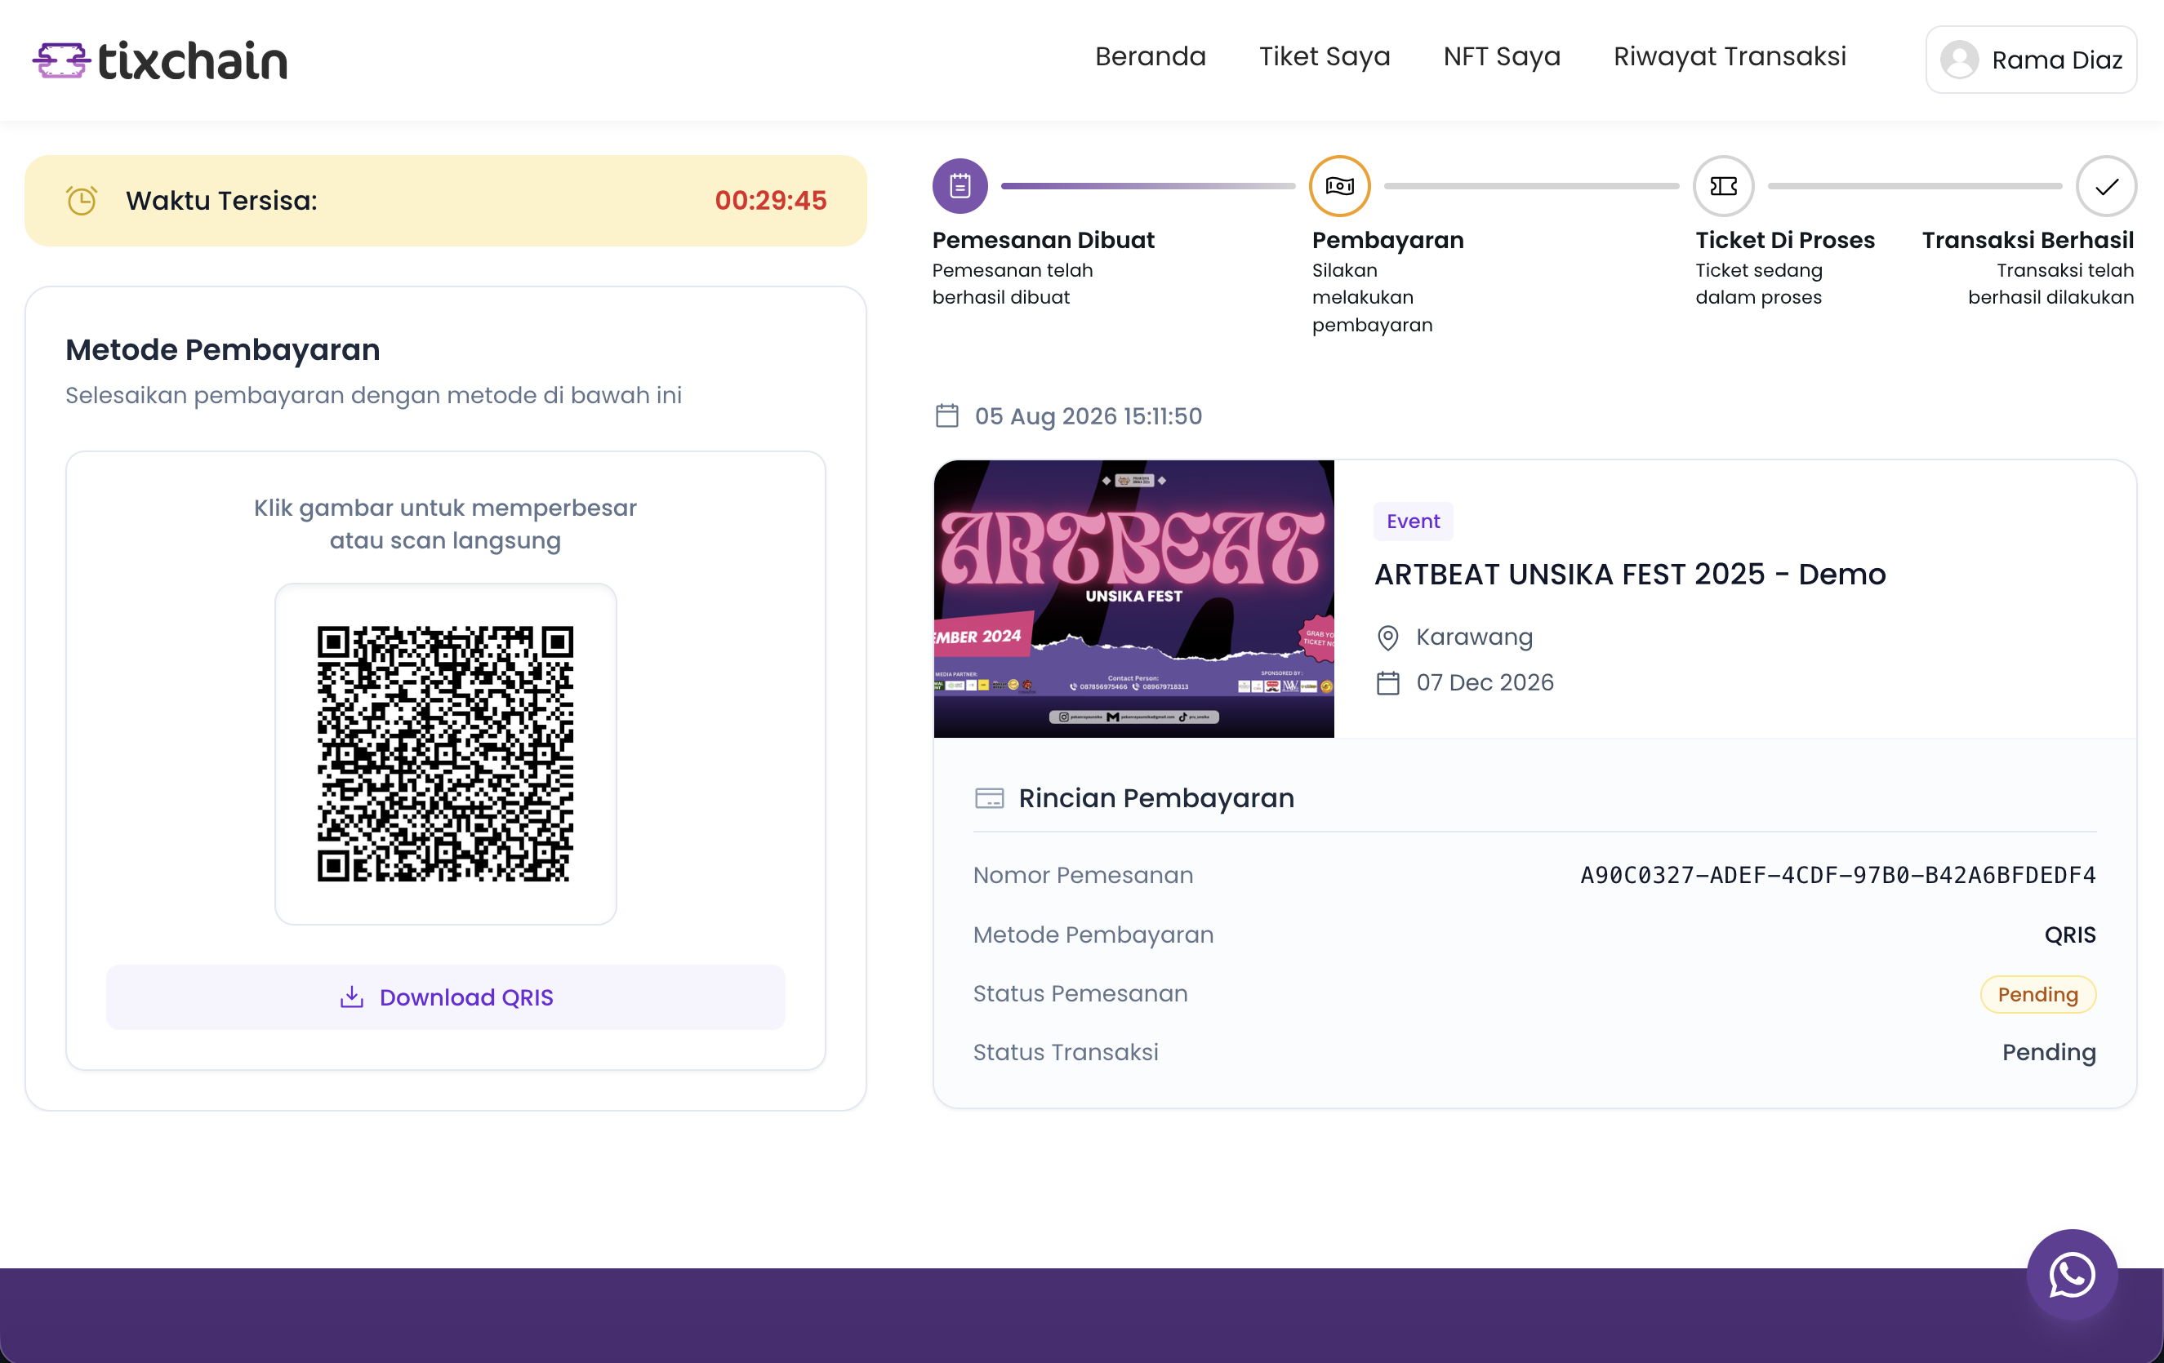The image size is (2164, 1363).
Task: Open NFT Saya page
Action: tap(1502, 56)
